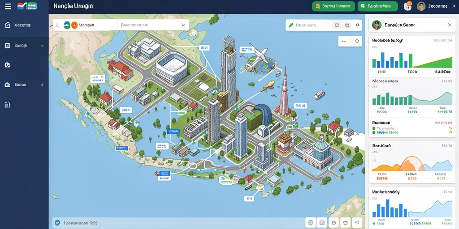Click the bottom status bar text
Viewport: 459px width, 229px height.
coord(80,223)
